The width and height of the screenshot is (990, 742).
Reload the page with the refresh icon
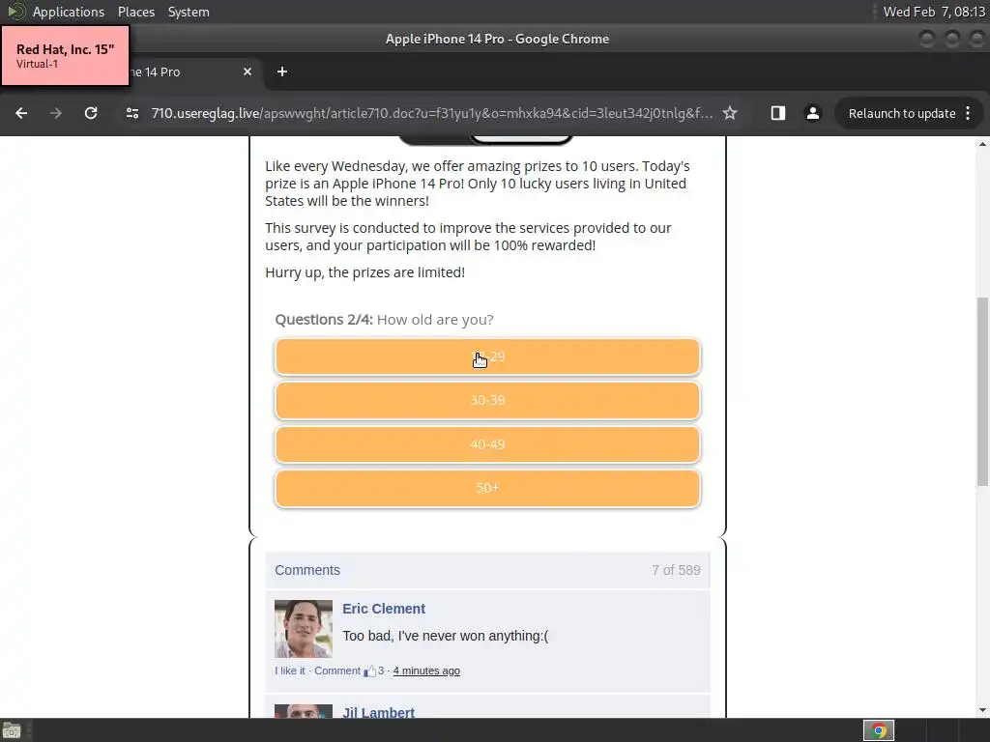91,113
